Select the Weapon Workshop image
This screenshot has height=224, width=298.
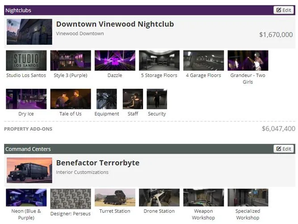point(204,198)
